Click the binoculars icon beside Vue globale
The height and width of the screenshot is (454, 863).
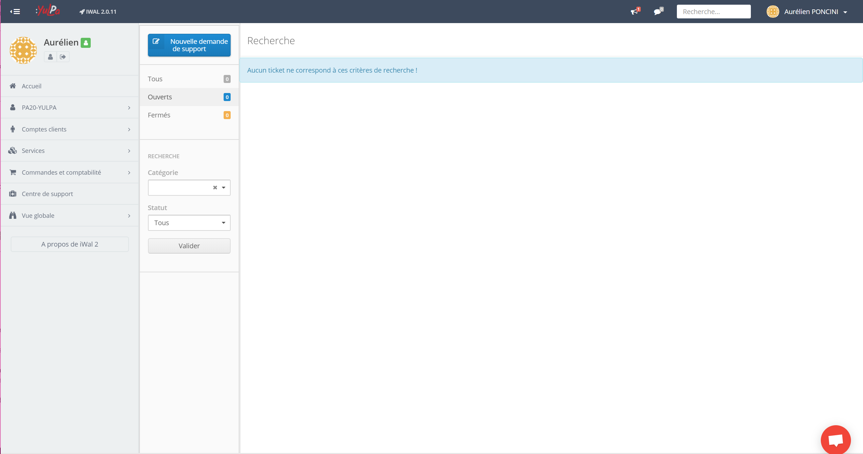13,215
